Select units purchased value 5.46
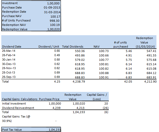159x132 pixels. coord(129,51)
